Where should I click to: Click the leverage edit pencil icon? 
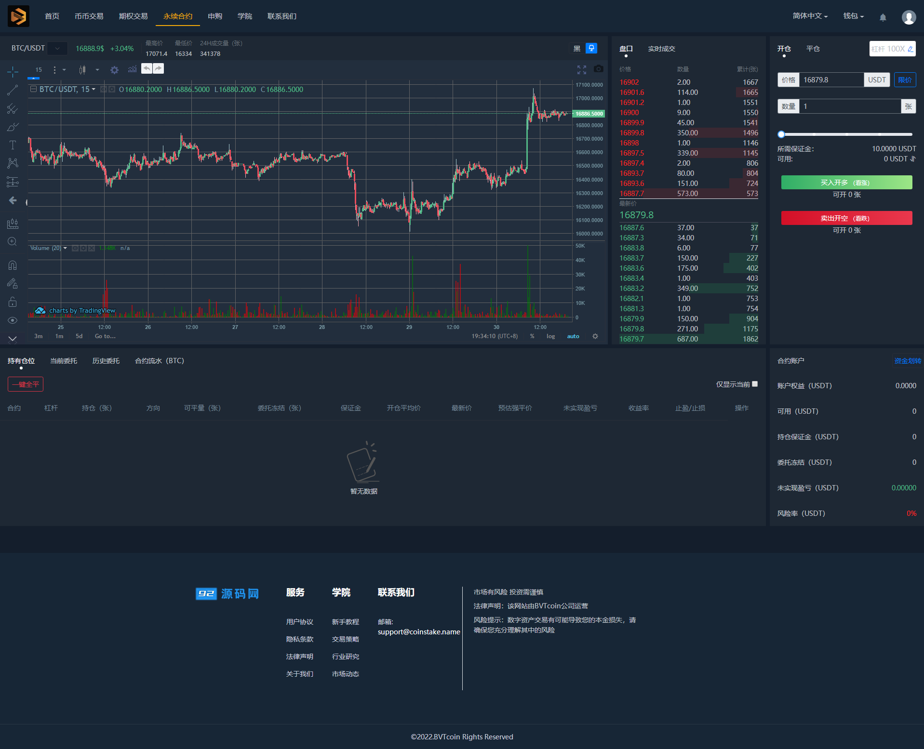910,49
